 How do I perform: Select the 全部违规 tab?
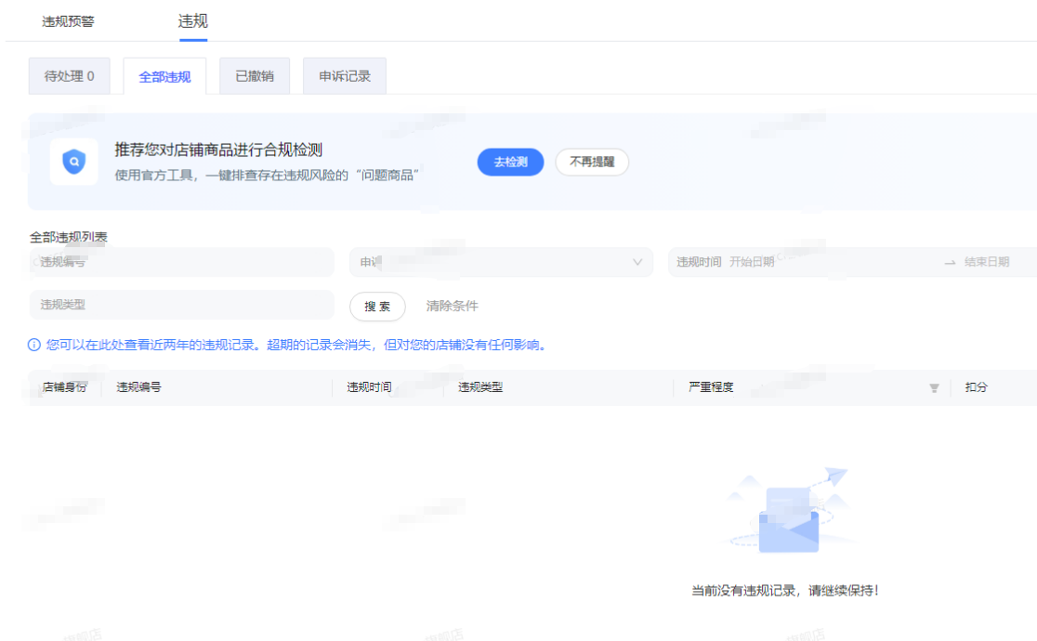pyautogui.click(x=164, y=77)
